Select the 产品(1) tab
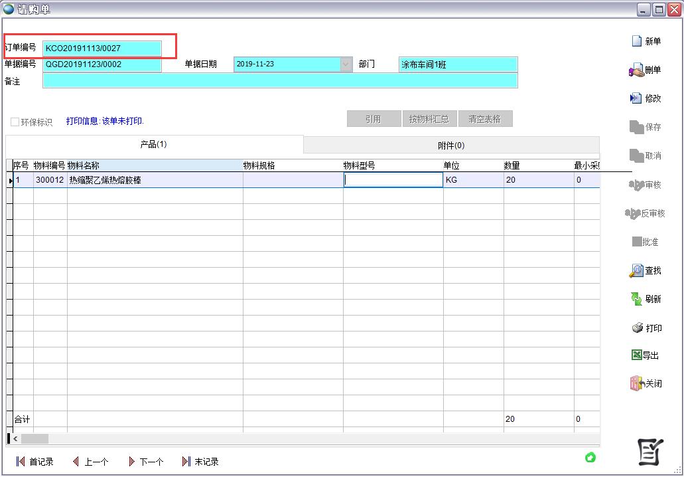The image size is (684, 477). pos(153,144)
